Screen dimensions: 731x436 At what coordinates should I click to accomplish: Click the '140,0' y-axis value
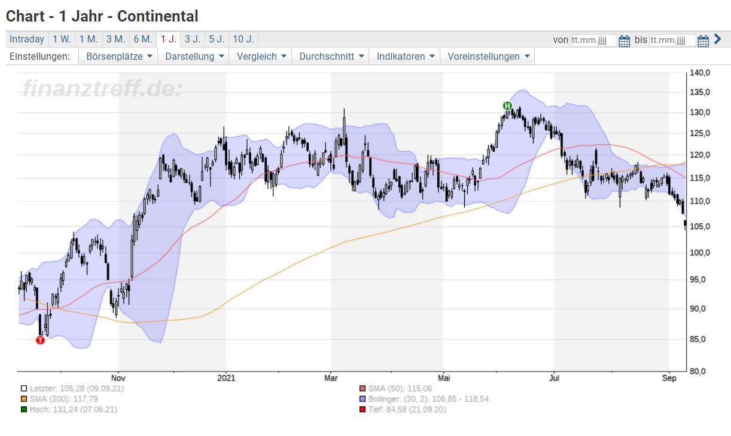[x=700, y=73]
